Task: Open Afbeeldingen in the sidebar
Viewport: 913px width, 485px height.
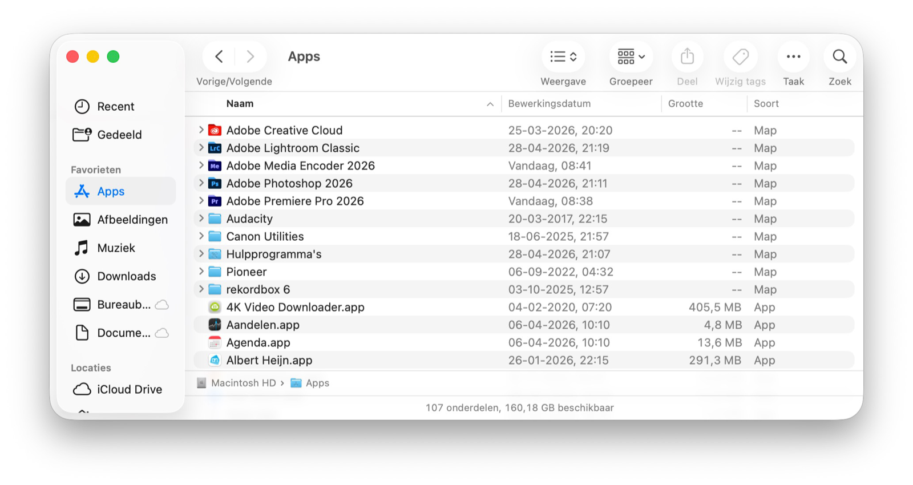Action: click(121, 220)
